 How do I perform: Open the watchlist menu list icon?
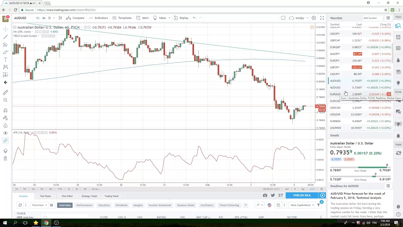click(x=388, y=18)
